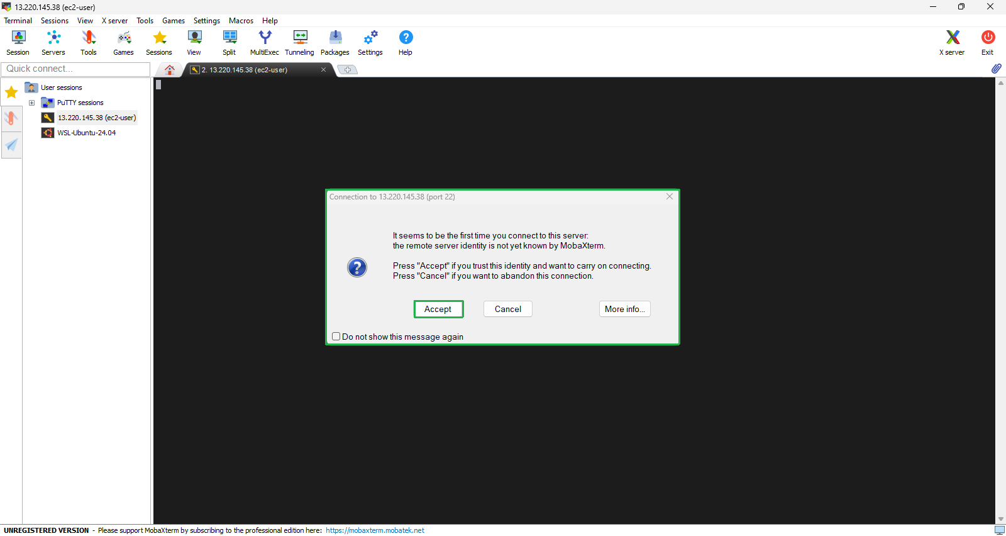Open the Help toolbar icon
Image resolution: width=1006 pixels, height=536 pixels.
point(406,43)
